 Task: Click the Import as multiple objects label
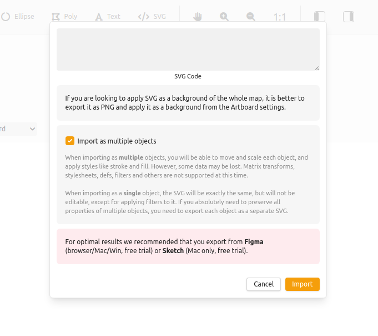pos(117,141)
